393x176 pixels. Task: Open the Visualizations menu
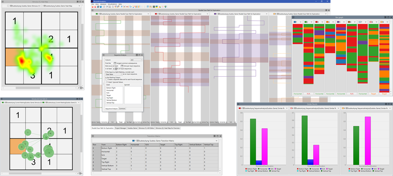click(x=112, y=4)
